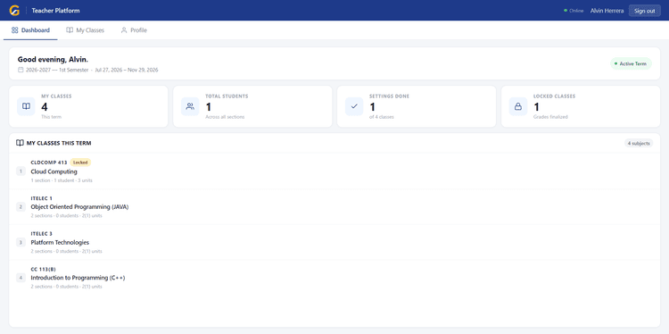Click row number 2 badge for Object Oriented Programming
669x334 pixels.
(x=21, y=206)
